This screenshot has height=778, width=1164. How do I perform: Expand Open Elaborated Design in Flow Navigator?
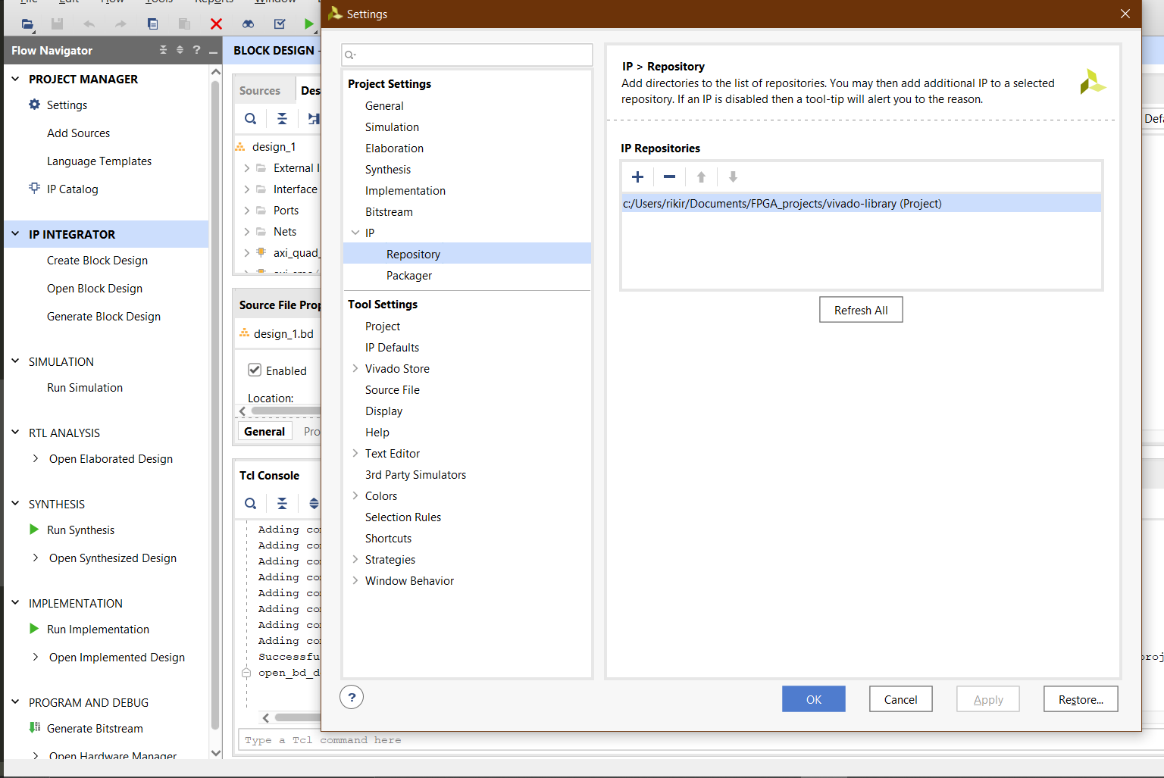(x=36, y=458)
